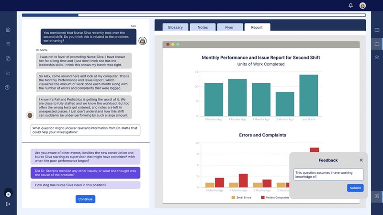Click the Continue button
Viewport: 383px width, 215px height.
(x=85, y=199)
